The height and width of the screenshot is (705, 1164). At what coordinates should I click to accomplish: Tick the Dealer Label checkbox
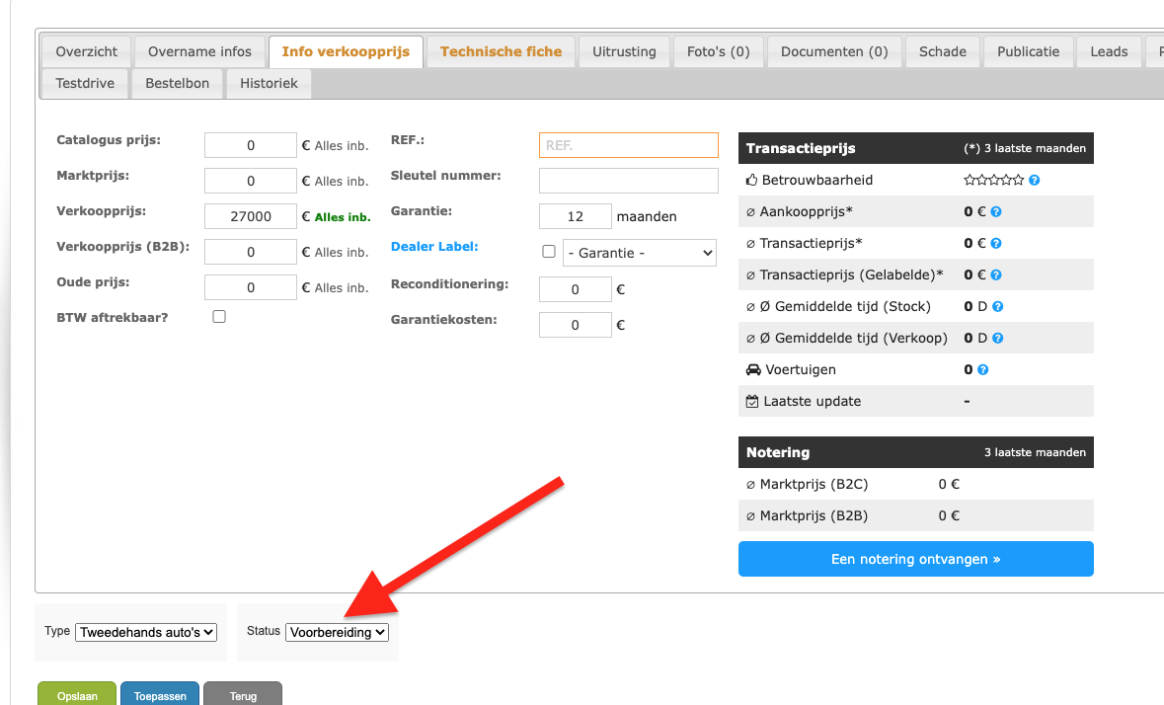coord(549,252)
